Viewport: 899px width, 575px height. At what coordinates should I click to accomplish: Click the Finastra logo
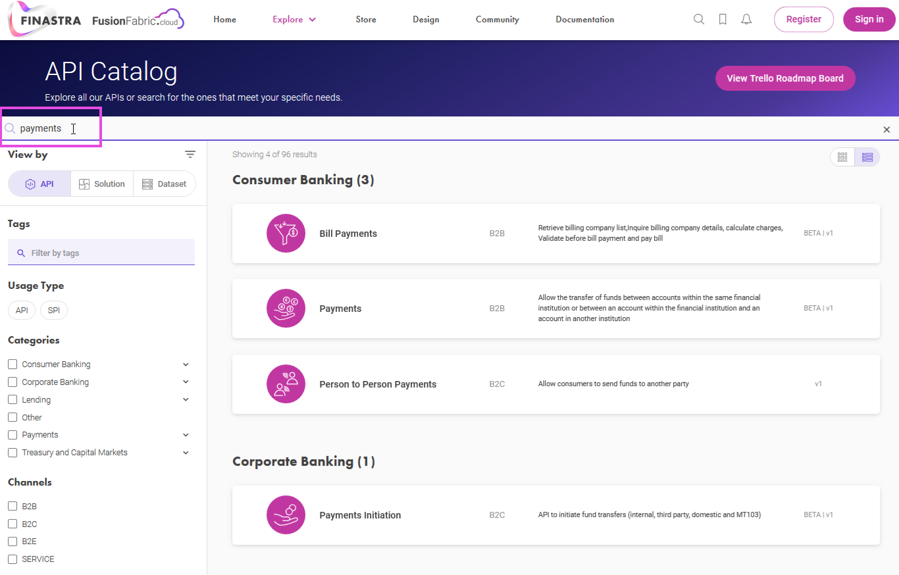click(x=45, y=20)
